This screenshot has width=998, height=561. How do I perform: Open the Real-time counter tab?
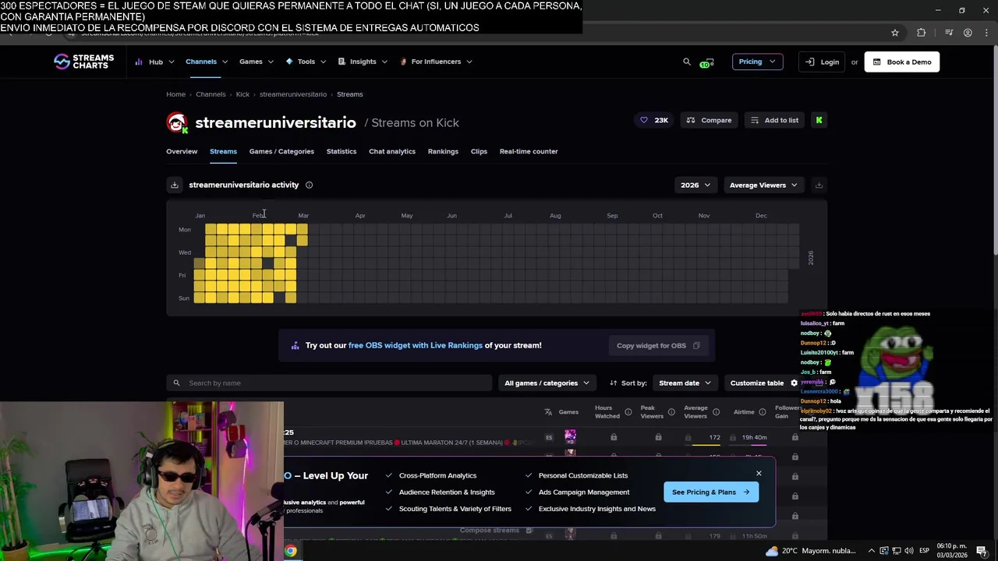click(x=529, y=151)
